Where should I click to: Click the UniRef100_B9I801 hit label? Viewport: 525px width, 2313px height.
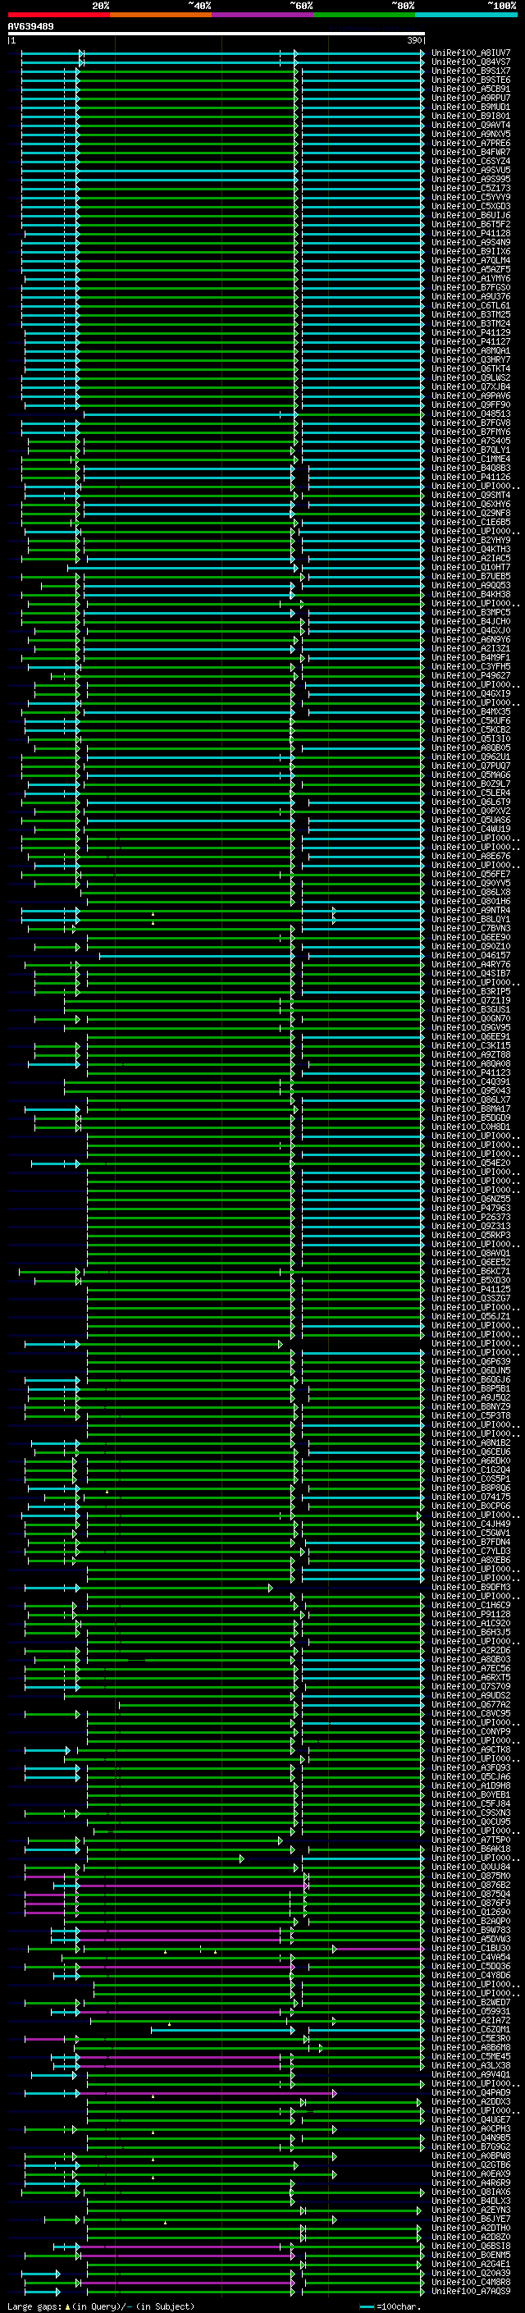471,116
